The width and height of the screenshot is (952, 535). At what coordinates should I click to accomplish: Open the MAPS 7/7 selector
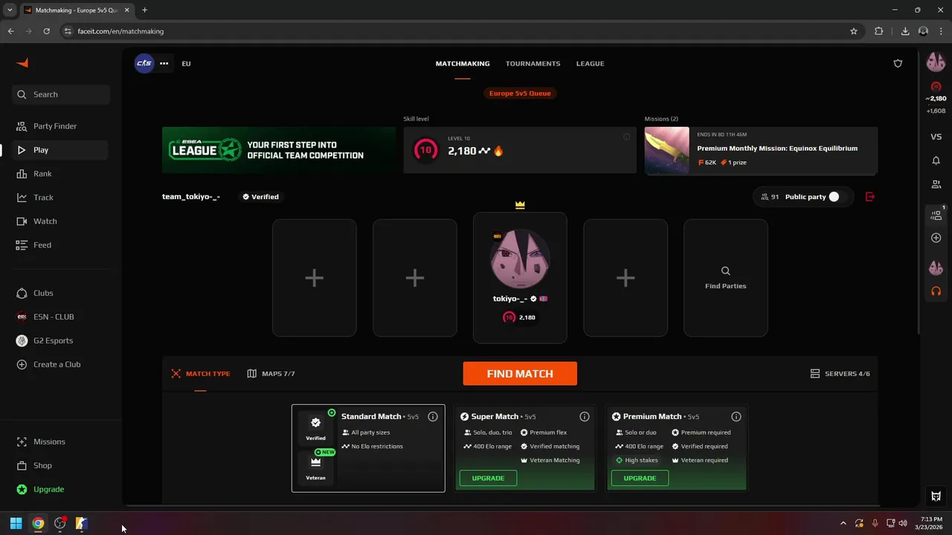(x=271, y=374)
